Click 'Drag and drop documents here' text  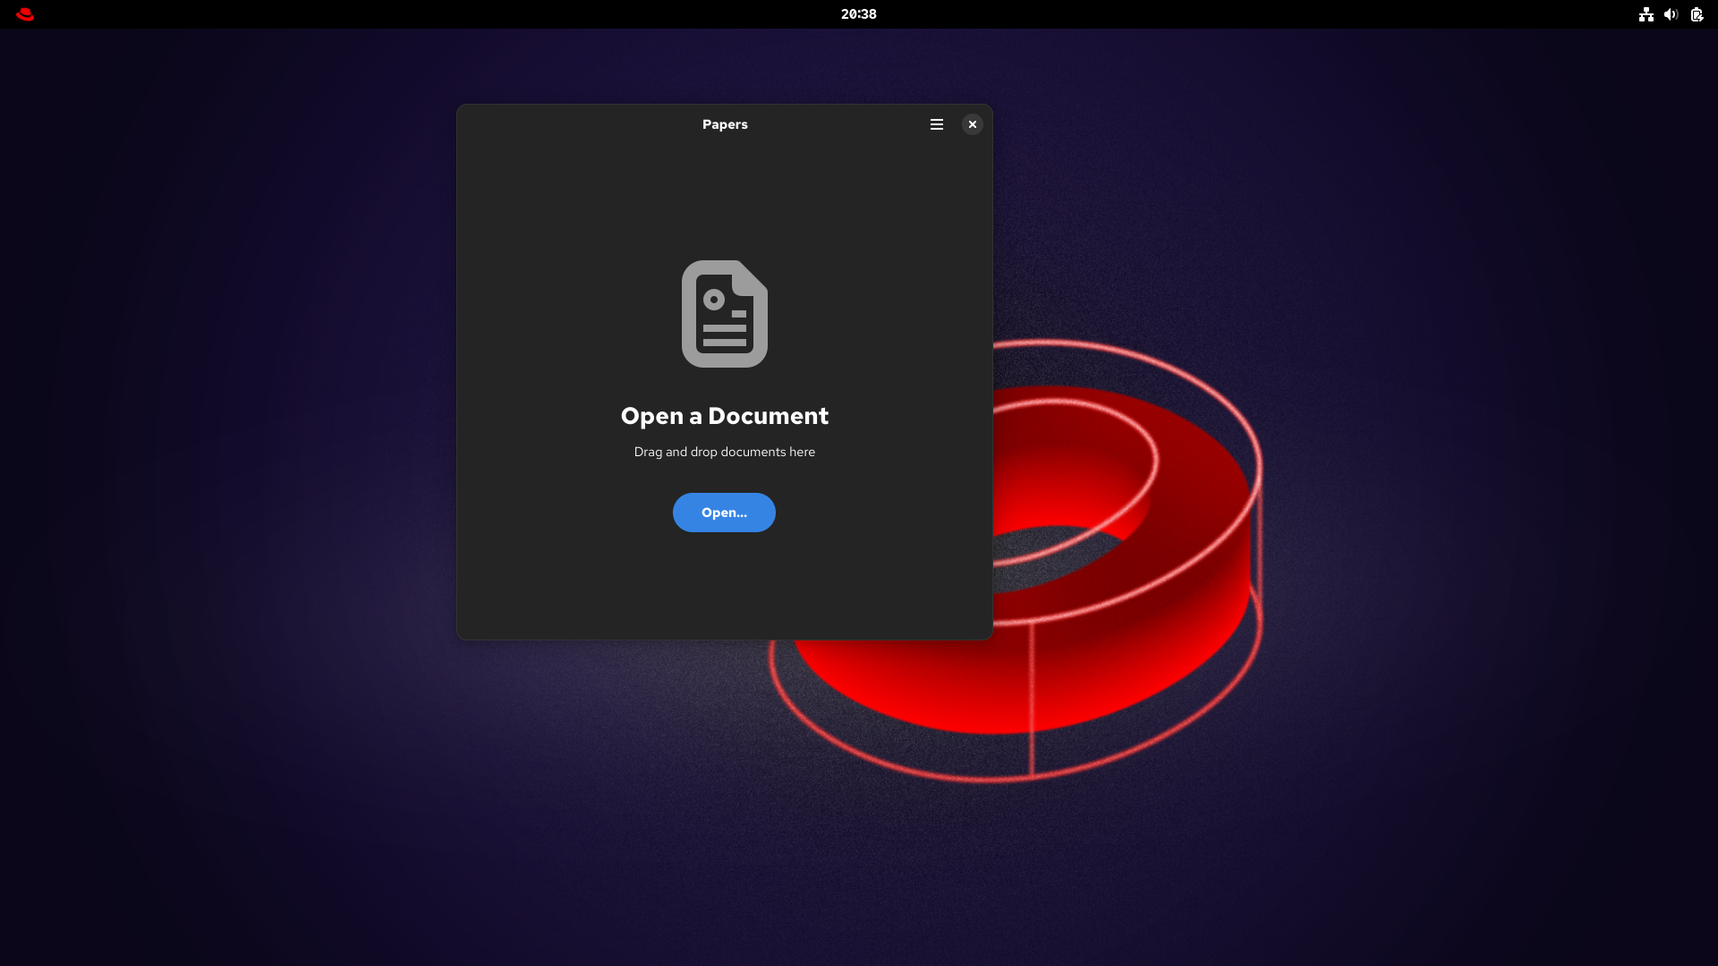pos(725,452)
